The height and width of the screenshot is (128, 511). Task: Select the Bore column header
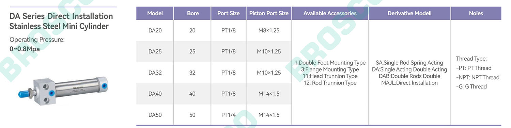[x=192, y=13]
